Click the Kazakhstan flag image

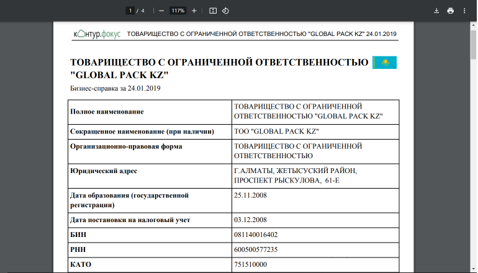[384, 63]
